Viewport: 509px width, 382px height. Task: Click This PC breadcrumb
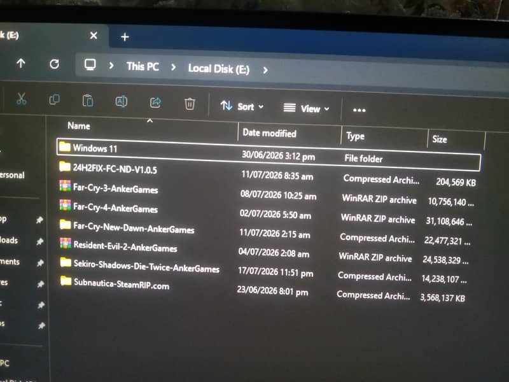click(143, 67)
